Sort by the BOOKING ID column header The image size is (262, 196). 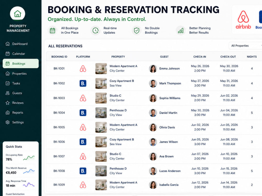coord(59,57)
